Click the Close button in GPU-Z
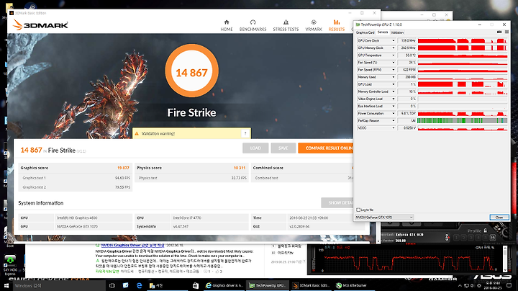This screenshot has width=518, height=291. coord(499,218)
